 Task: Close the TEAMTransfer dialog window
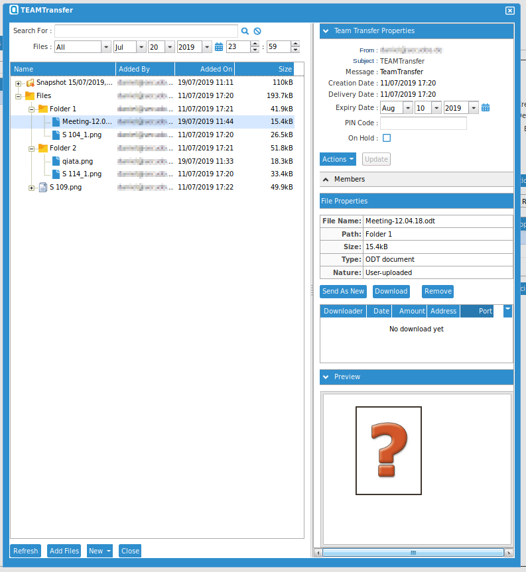[510, 11]
